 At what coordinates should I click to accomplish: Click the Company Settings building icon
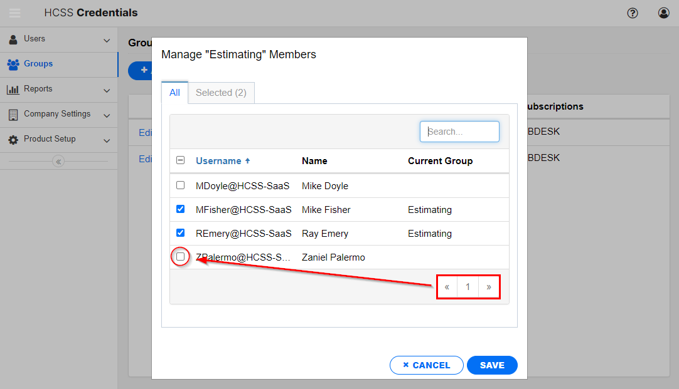click(14, 114)
